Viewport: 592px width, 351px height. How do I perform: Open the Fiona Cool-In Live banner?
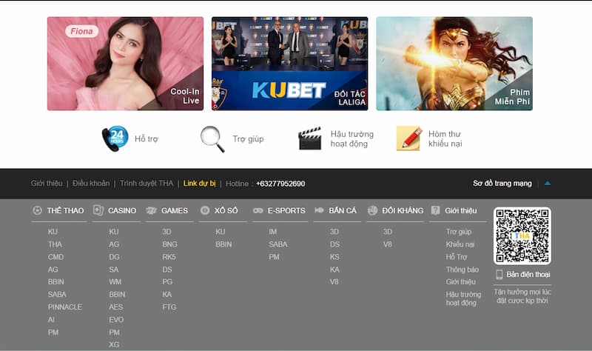(125, 64)
